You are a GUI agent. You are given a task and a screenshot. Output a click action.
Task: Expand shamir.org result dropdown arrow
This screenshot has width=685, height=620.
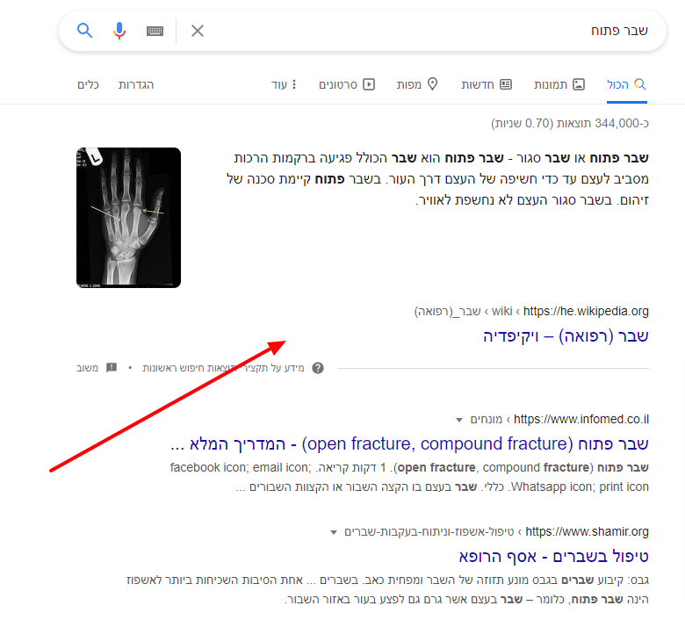click(333, 532)
